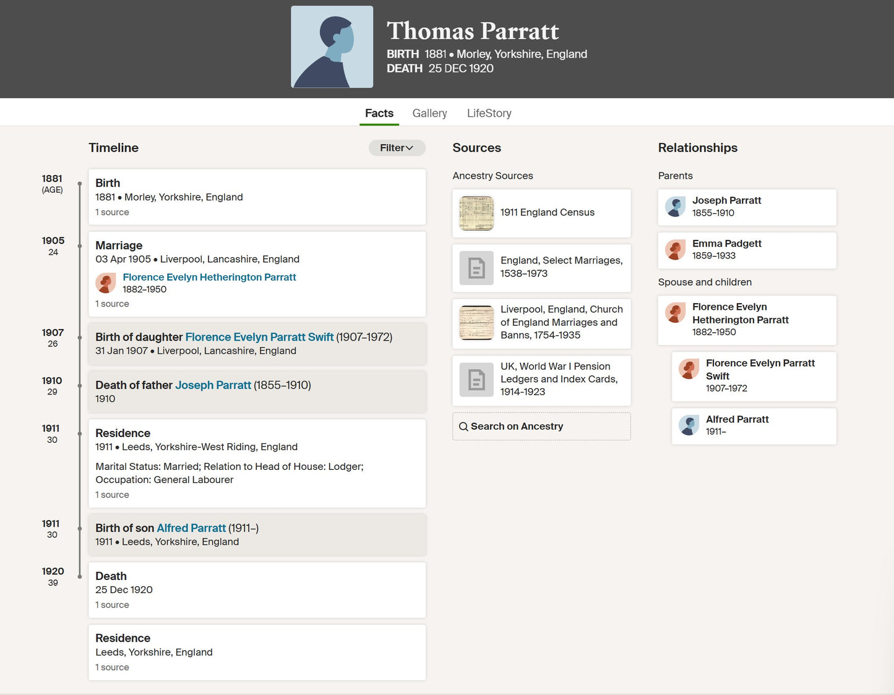
Task: Click the 1905 marriage marker on timeline
Action: point(80,246)
